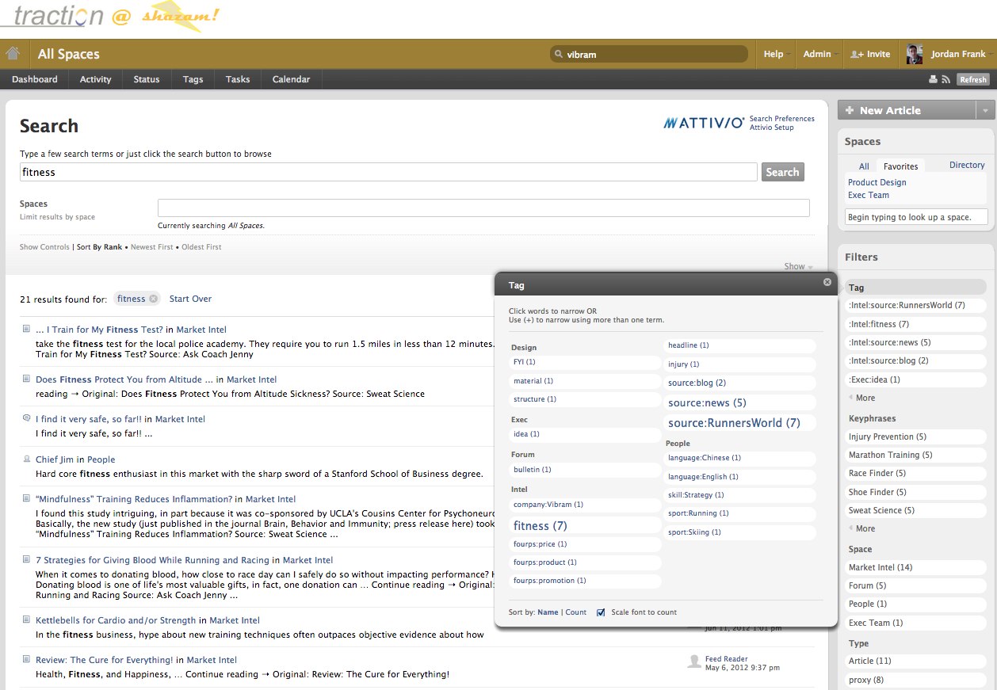Switch to the Tasks tab

tap(238, 79)
